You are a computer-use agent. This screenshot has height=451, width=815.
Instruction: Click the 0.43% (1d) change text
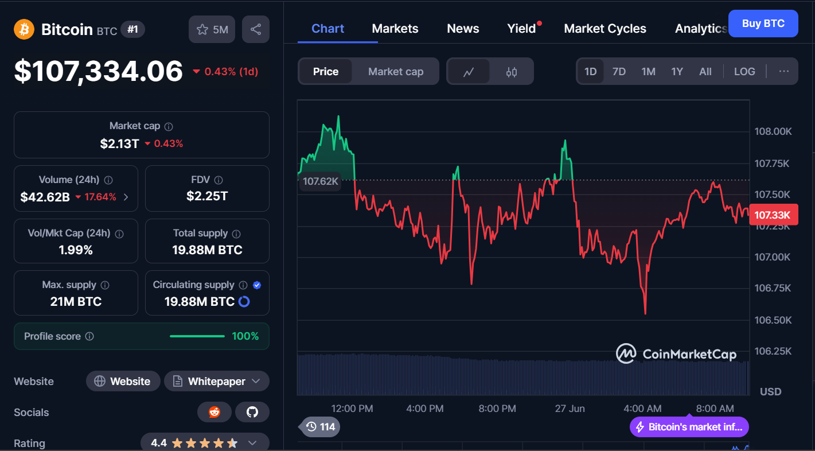coord(231,72)
